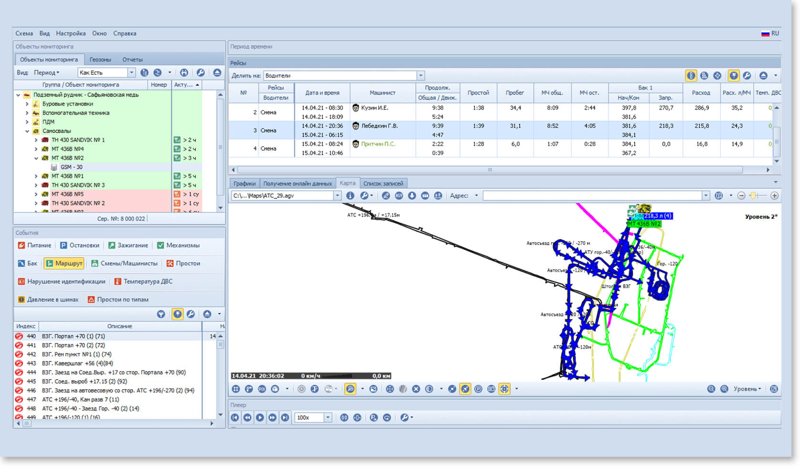Toggle the Маршрут event filter
This screenshot has width=801, height=472.
[64, 264]
